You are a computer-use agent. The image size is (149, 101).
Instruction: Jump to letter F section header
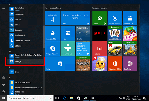(x=10, y=78)
